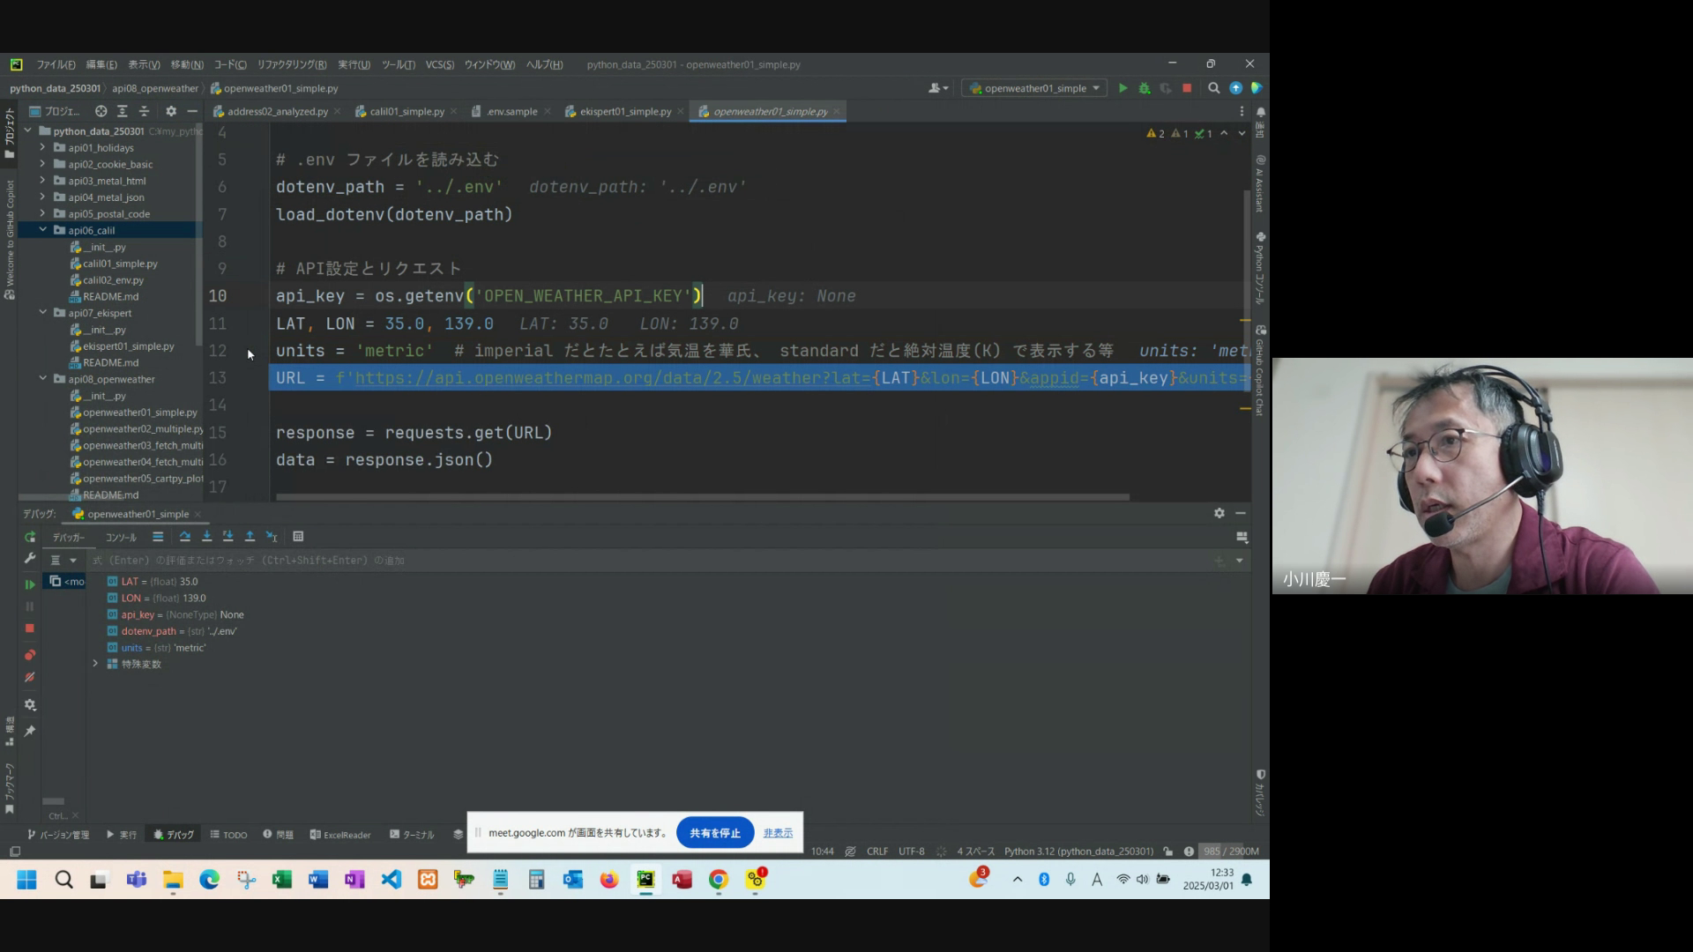The height and width of the screenshot is (952, 1693).
Task: Open the Evaluate Expression calculator icon
Action: click(x=298, y=537)
